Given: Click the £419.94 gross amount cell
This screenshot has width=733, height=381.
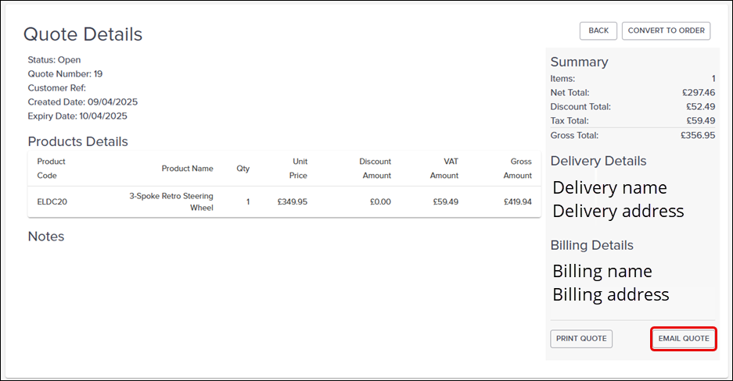Looking at the screenshot, I should point(517,201).
